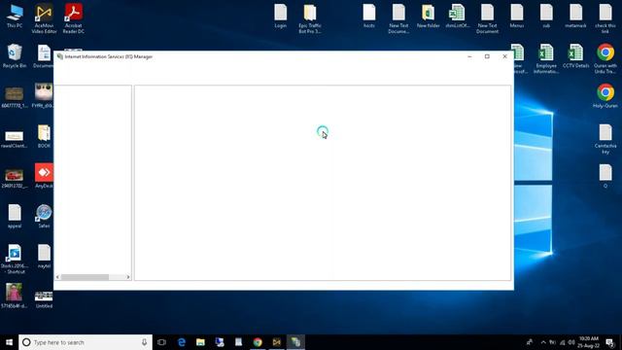Screen dimensions: 622x350
Task: Select the appeal file on desktop
Action: (x=15, y=216)
